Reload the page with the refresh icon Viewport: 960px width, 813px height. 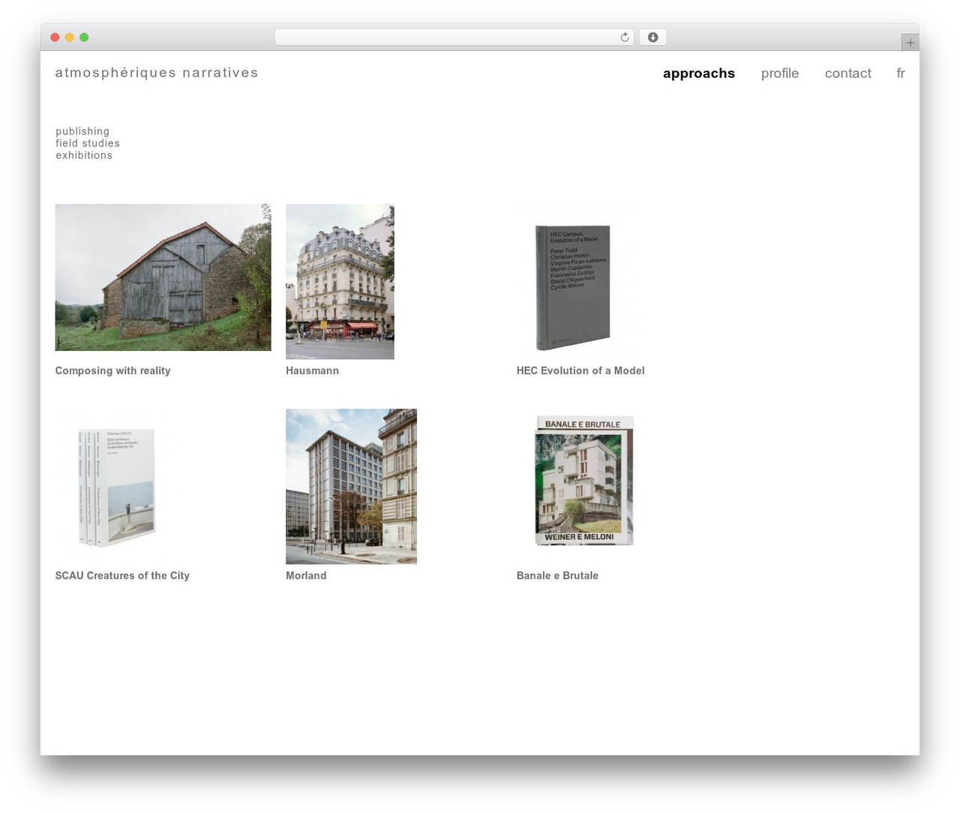coord(625,37)
